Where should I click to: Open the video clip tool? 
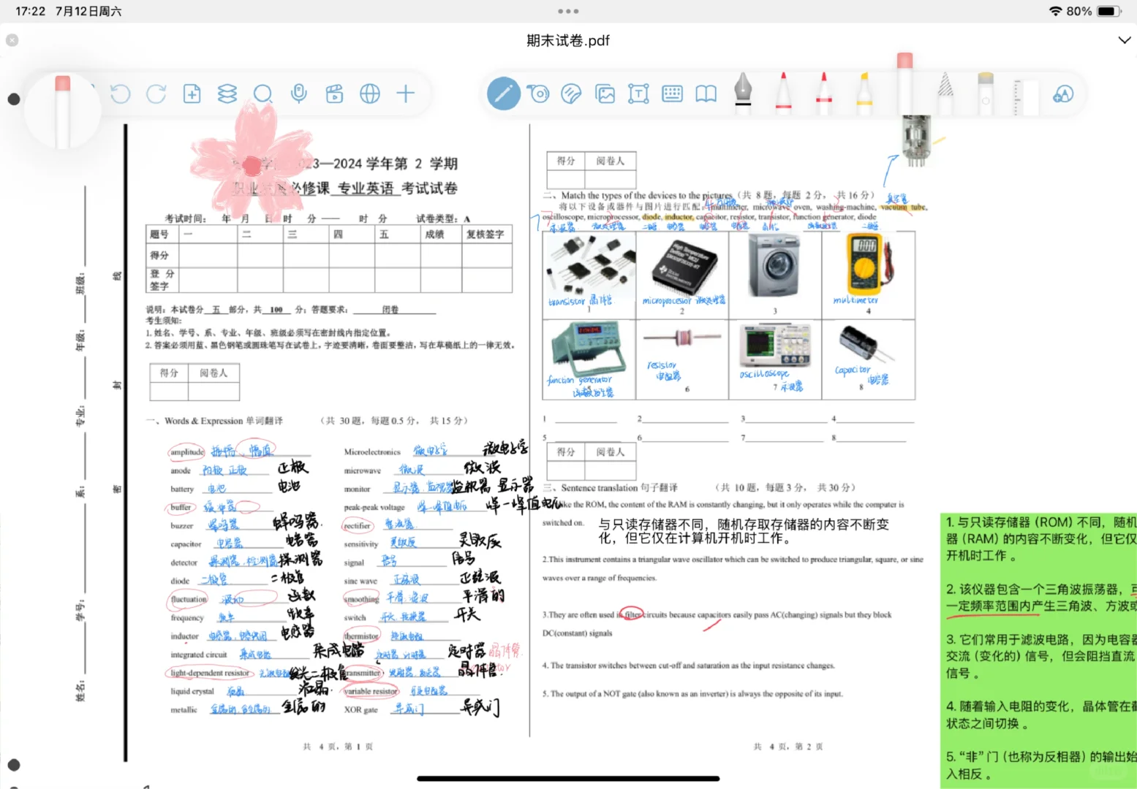click(x=334, y=94)
